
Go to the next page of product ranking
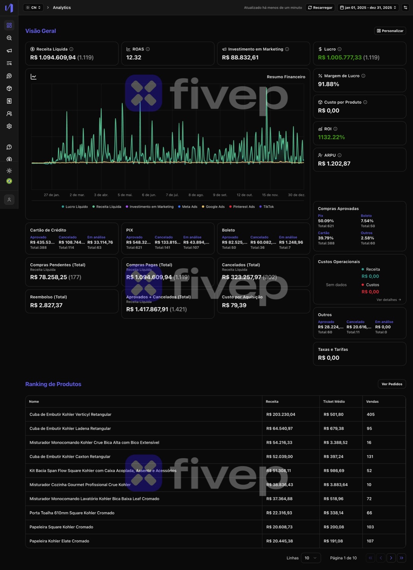coord(391,558)
